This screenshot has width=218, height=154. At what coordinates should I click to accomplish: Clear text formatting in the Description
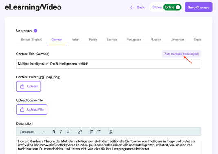pos(111,132)
